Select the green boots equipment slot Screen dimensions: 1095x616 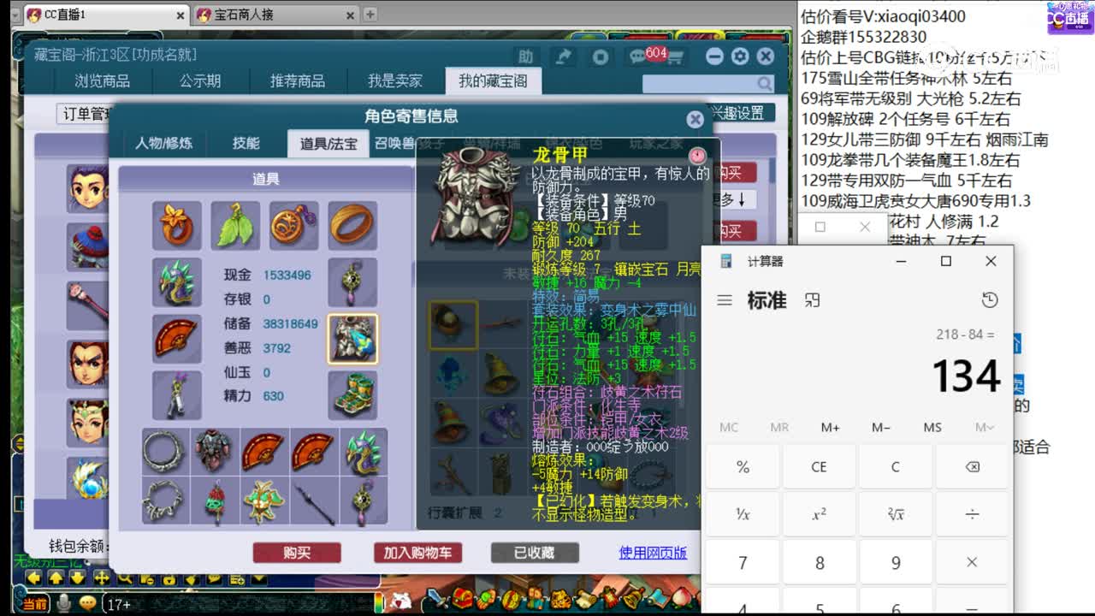tap(352, 395)
